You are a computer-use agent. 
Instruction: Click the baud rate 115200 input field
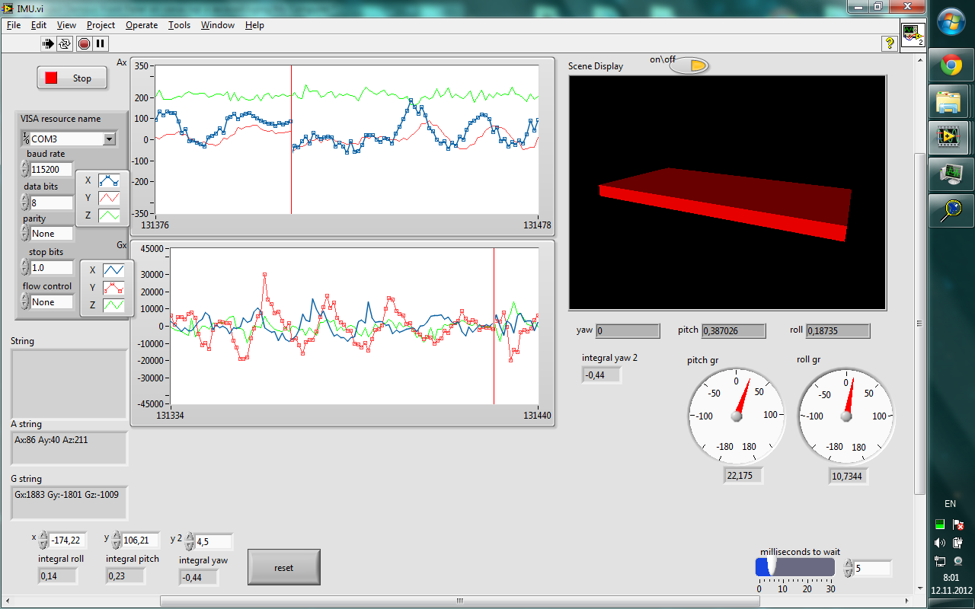point(50,169)
